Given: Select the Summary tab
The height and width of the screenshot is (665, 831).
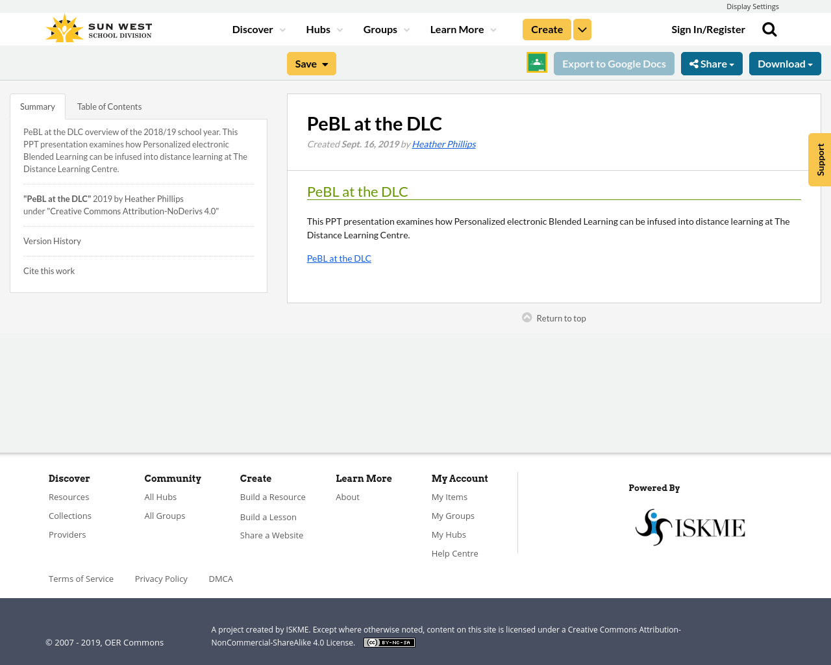Looking at the screenshot, I should 37,105.
